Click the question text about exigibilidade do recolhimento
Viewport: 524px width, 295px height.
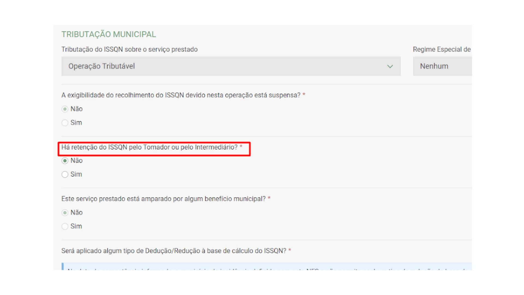(181, 95)
